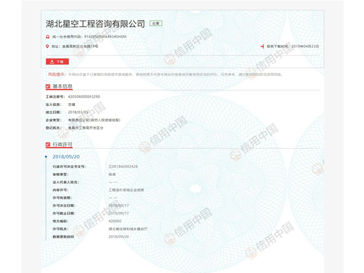Screen dimensions: 364x273
Task: Click the blue timeline dot beside 2018/09/20
Action: (46, 157)
